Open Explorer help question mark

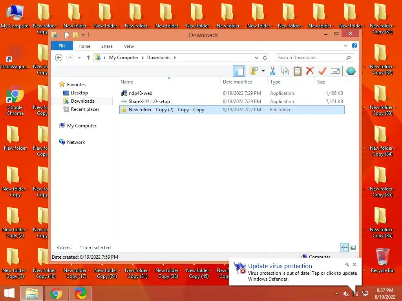click(x=354, y=45)
